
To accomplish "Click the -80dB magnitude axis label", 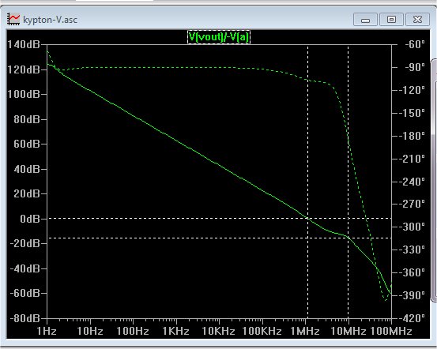I will (x=25, y=318).
